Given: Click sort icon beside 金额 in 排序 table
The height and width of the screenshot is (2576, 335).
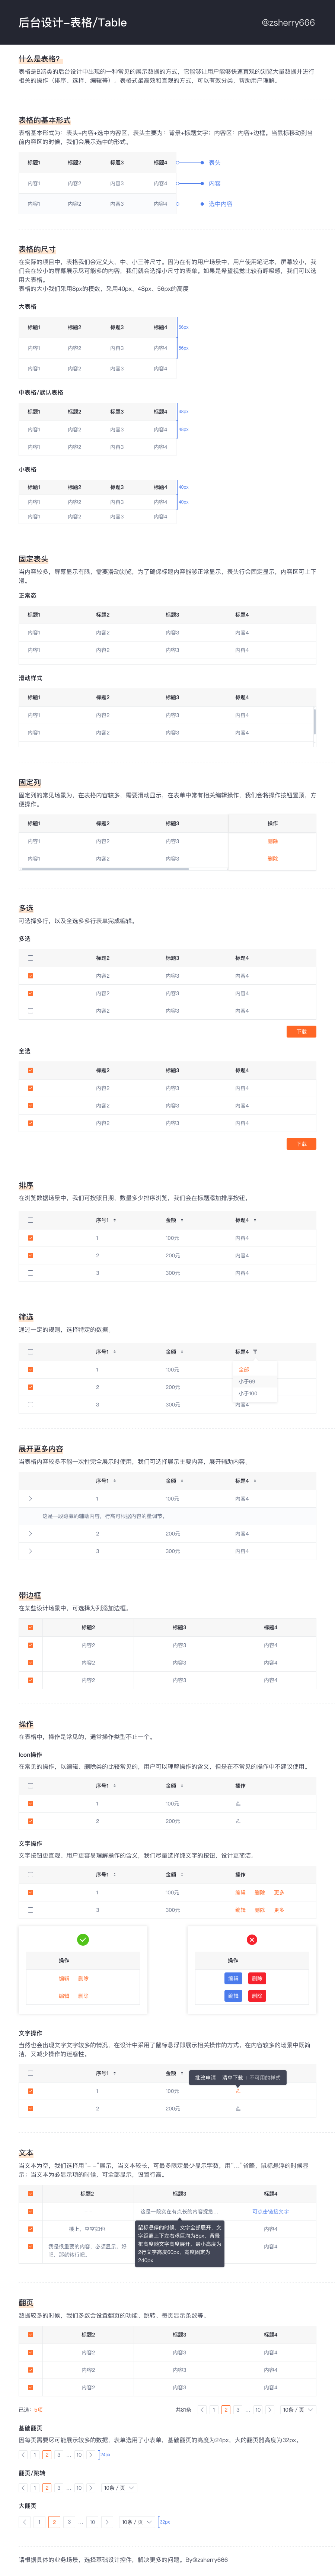Looking at the screenshot, I should [x=182, y=1220].
